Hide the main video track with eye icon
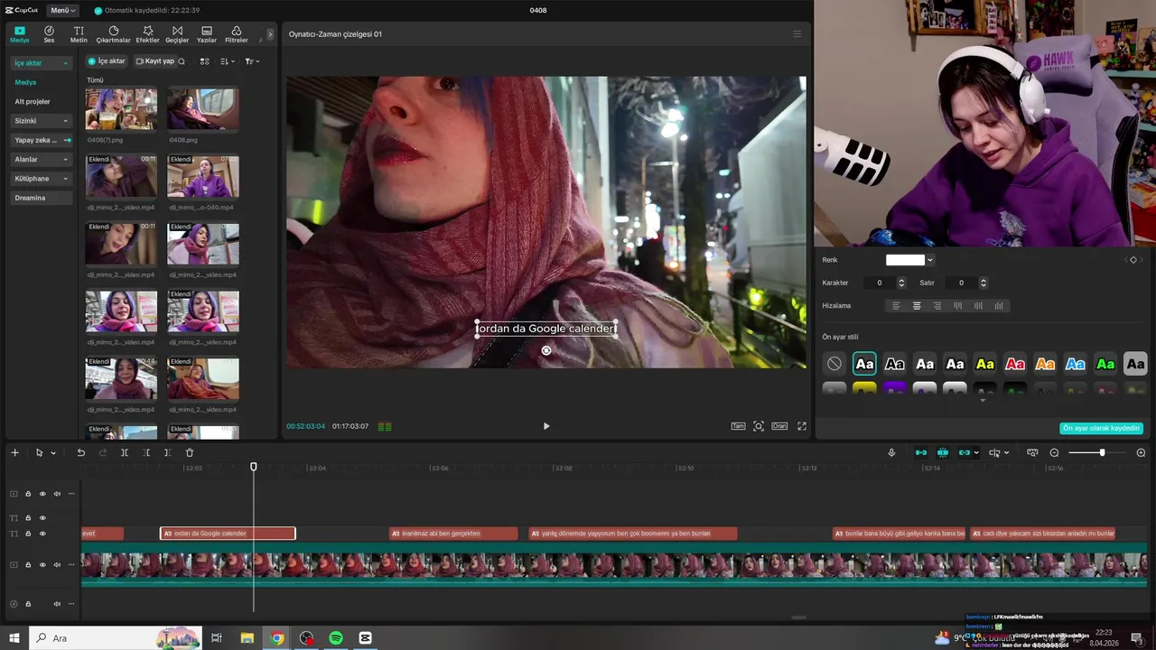This screenshot has height=650, width=1156. (x=42, y=565)
